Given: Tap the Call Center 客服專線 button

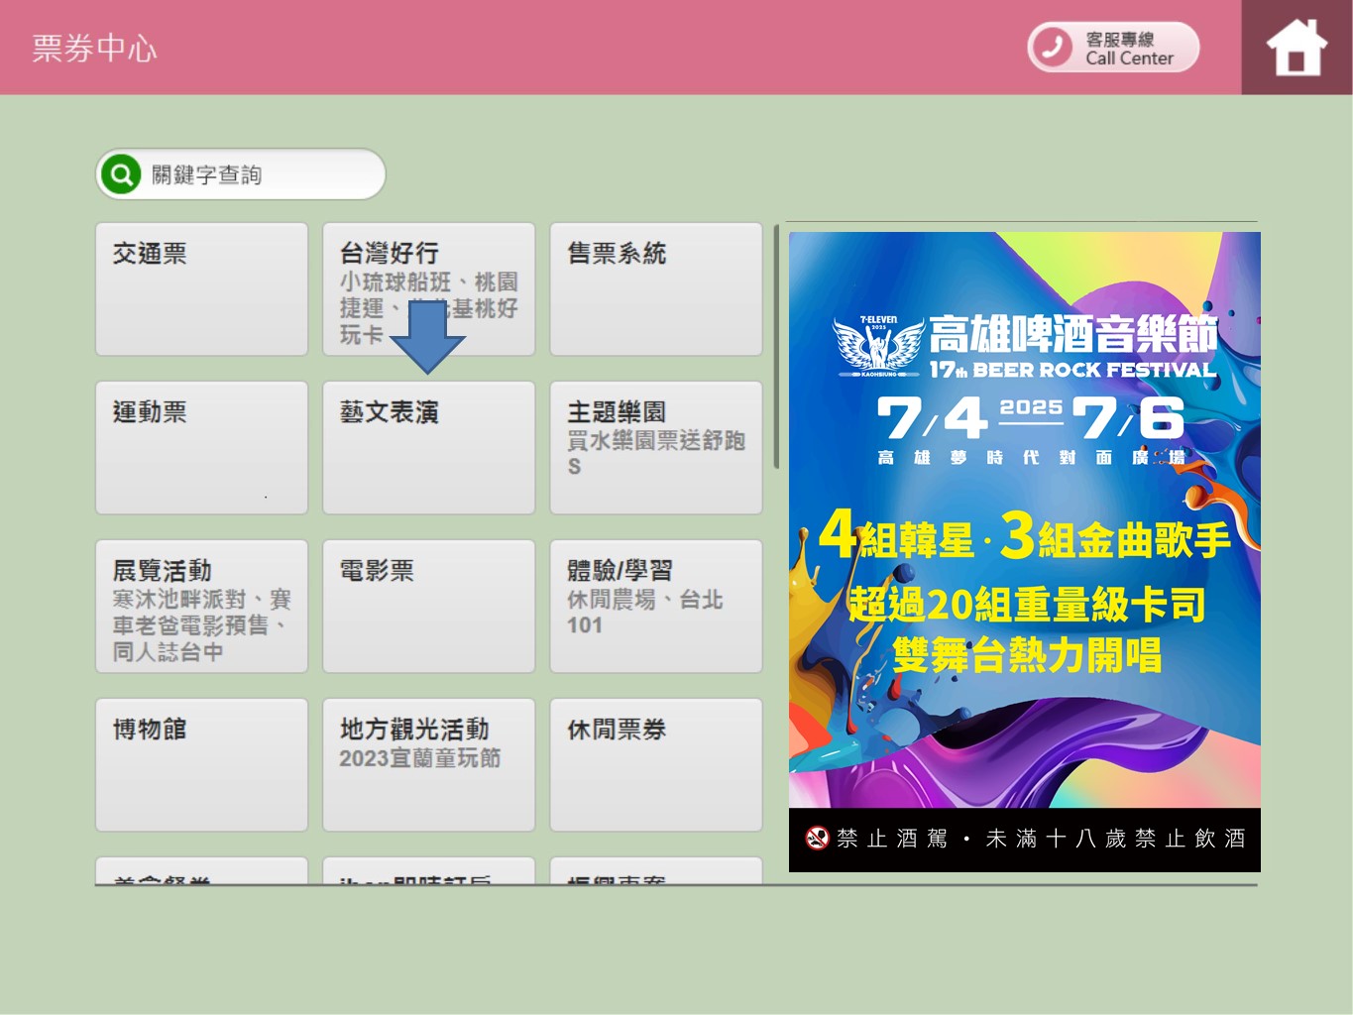Looking at the screenshot, I should point(1113,48).
